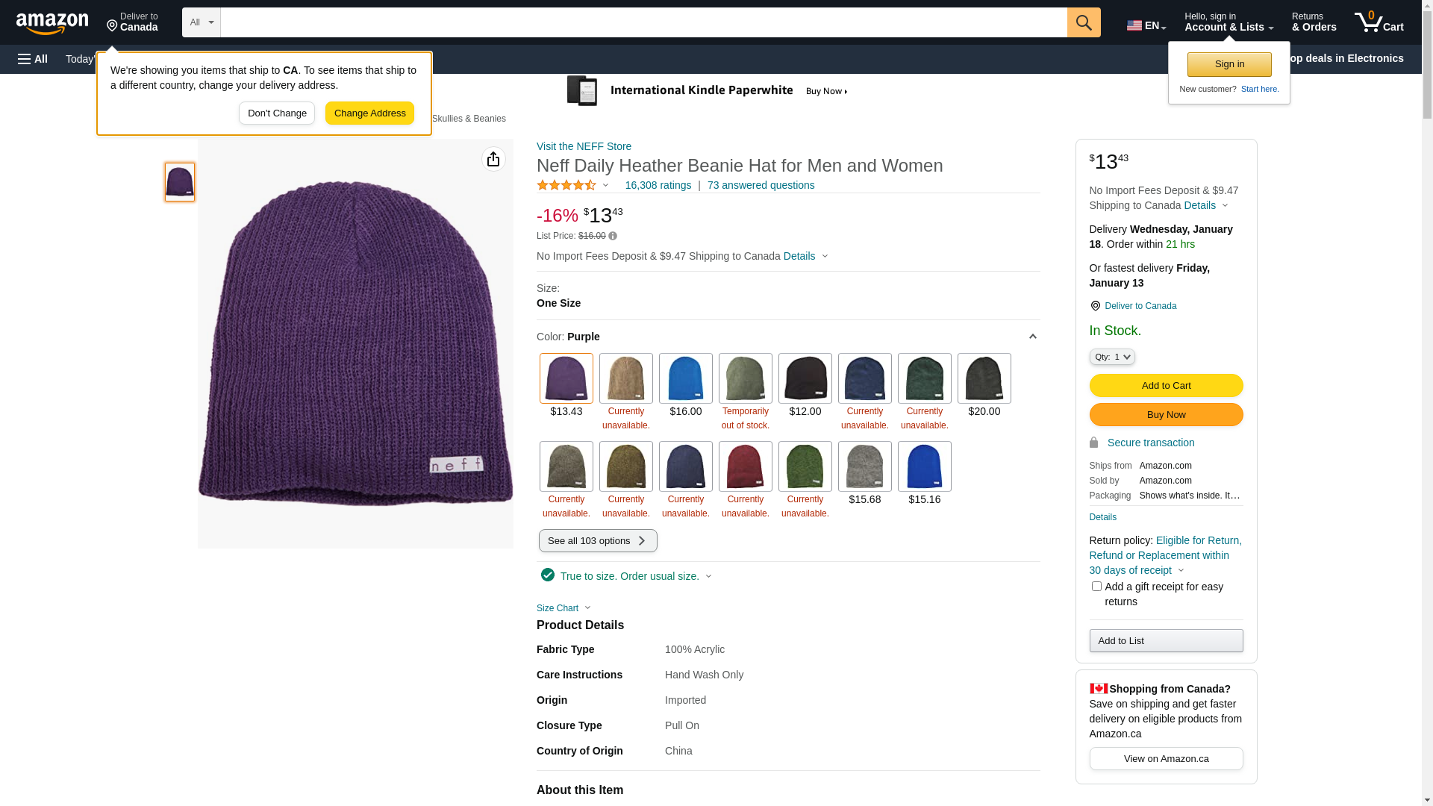Select the black beanie color swatch
Viewport: 1433px width, 806px height.
pyautogui.click(x=805, y=378)
